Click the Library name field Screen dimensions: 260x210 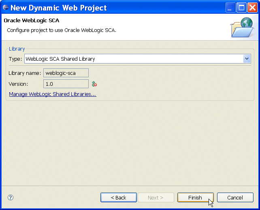coord(66,73)
